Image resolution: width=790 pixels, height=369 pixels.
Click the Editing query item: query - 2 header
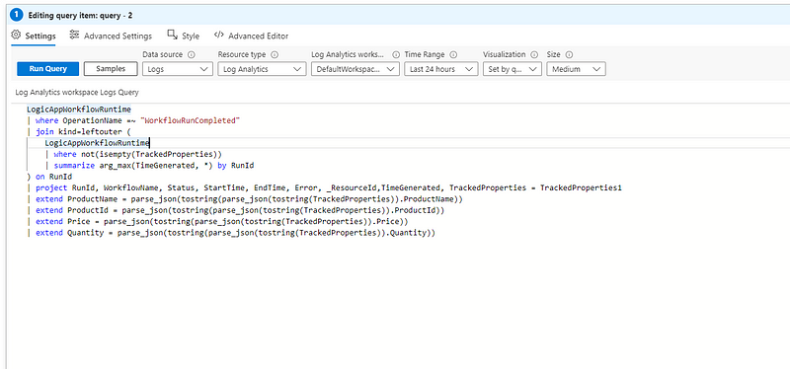coord(80,16)
